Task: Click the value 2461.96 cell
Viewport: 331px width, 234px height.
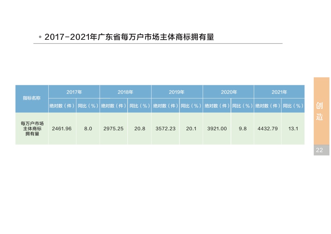Action: coord(62,129)
